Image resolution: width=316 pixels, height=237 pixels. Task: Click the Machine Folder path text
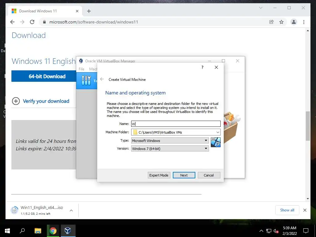click(x=160, y=132)
